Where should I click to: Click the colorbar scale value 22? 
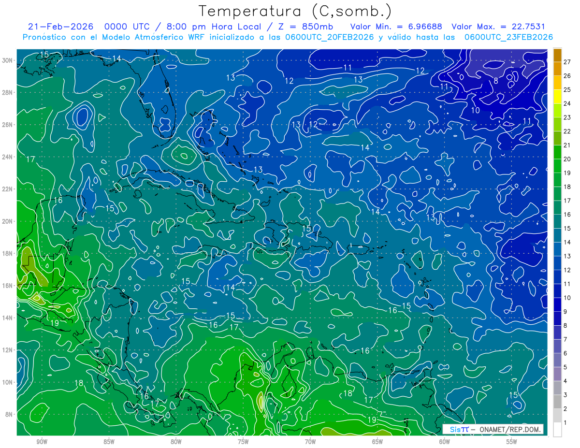tap(567, 131)
